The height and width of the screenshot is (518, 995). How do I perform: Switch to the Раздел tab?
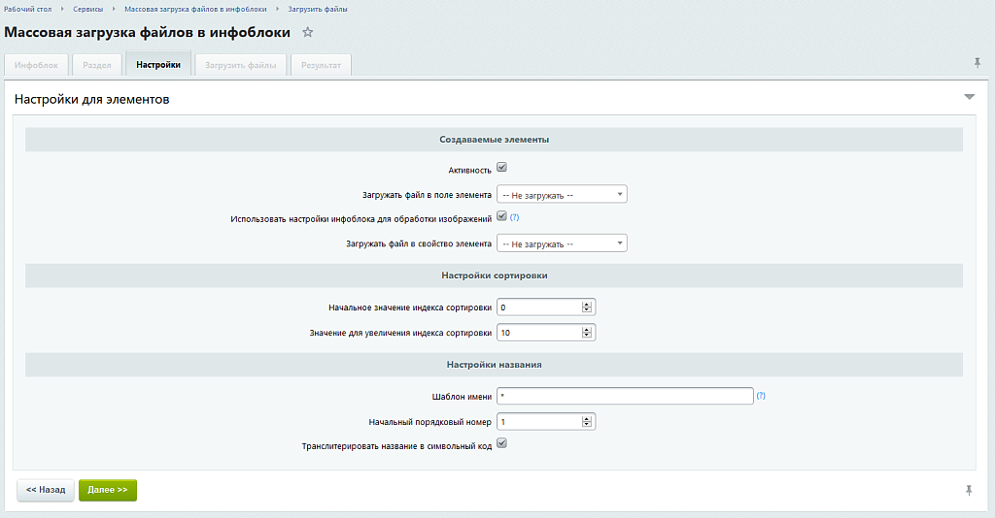click(97, 65)
